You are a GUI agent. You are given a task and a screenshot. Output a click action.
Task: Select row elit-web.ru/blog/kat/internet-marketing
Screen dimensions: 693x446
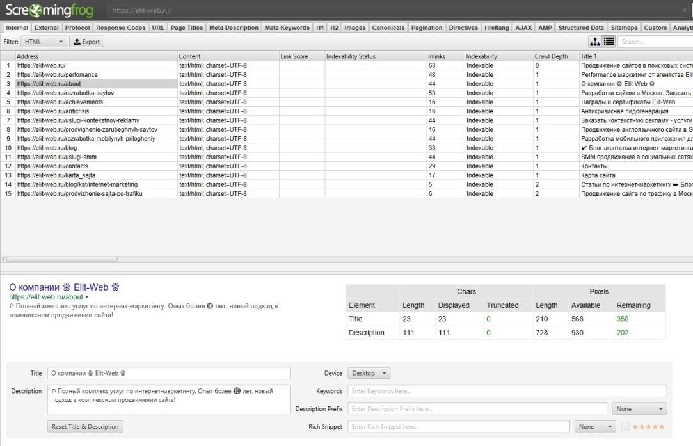coord(347,184)
